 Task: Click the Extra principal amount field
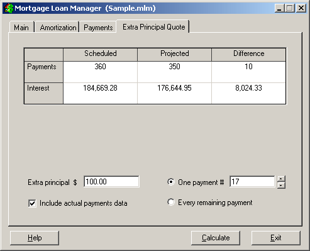111,182
